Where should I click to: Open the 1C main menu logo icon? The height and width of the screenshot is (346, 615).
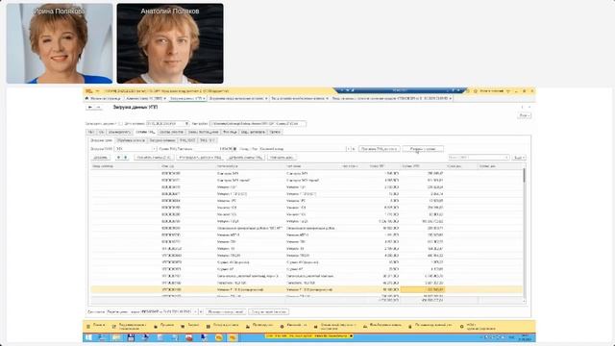pyautogui.click(x=88, y=91)
